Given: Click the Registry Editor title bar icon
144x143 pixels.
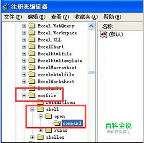Looking at the screenshot, I should click(6, 7).
